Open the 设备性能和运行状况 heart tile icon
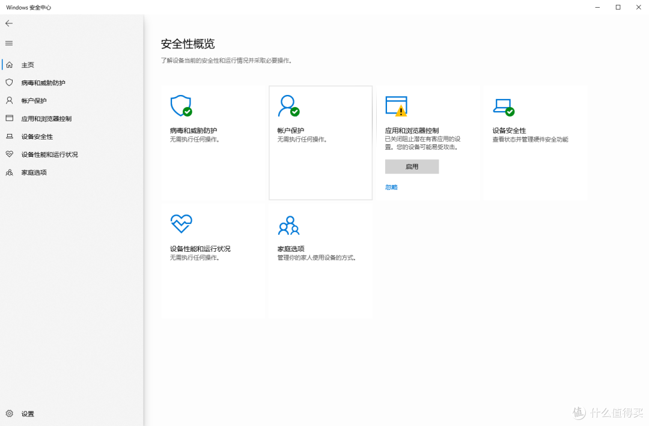This screenshot has height=426, width=649. pos(181,224)
